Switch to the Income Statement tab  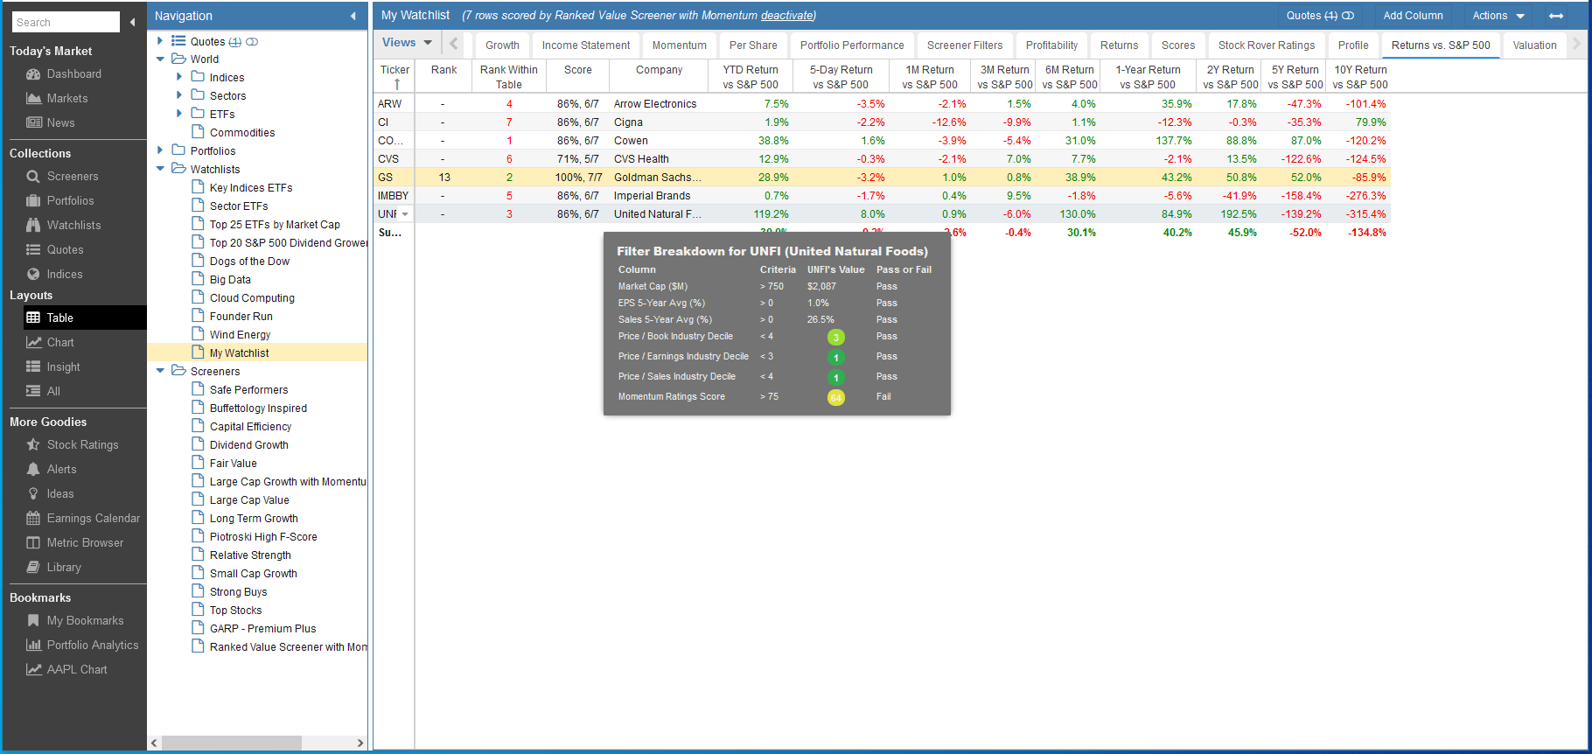click(x=585, y=45)
